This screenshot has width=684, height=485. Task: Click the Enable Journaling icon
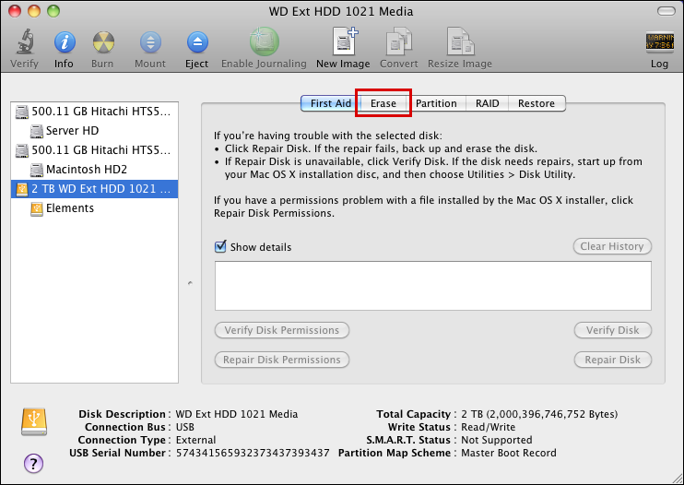click(264, 41)
